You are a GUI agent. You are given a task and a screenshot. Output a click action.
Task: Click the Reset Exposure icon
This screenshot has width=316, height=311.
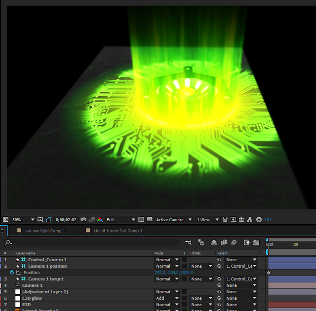click(x=259, y=219)
